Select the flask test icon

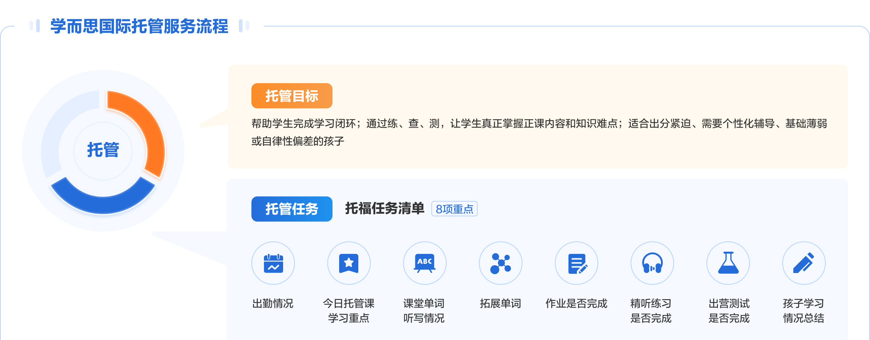728,263
